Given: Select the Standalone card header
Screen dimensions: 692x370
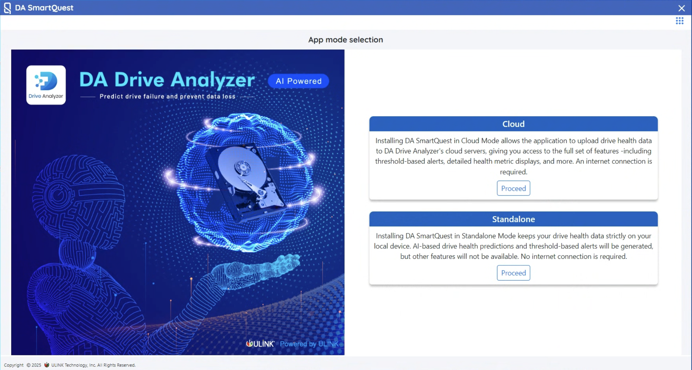Looking at the screenshot, I should 513,219.
